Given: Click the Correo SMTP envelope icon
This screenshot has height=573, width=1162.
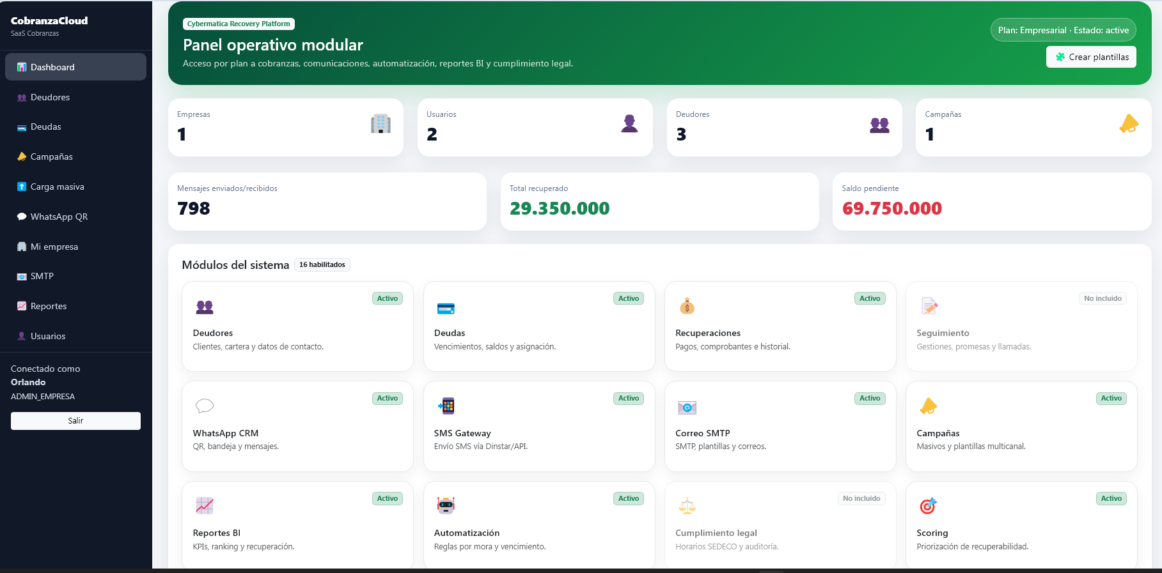Looking at the screenshot, I should tap(687, 408).
